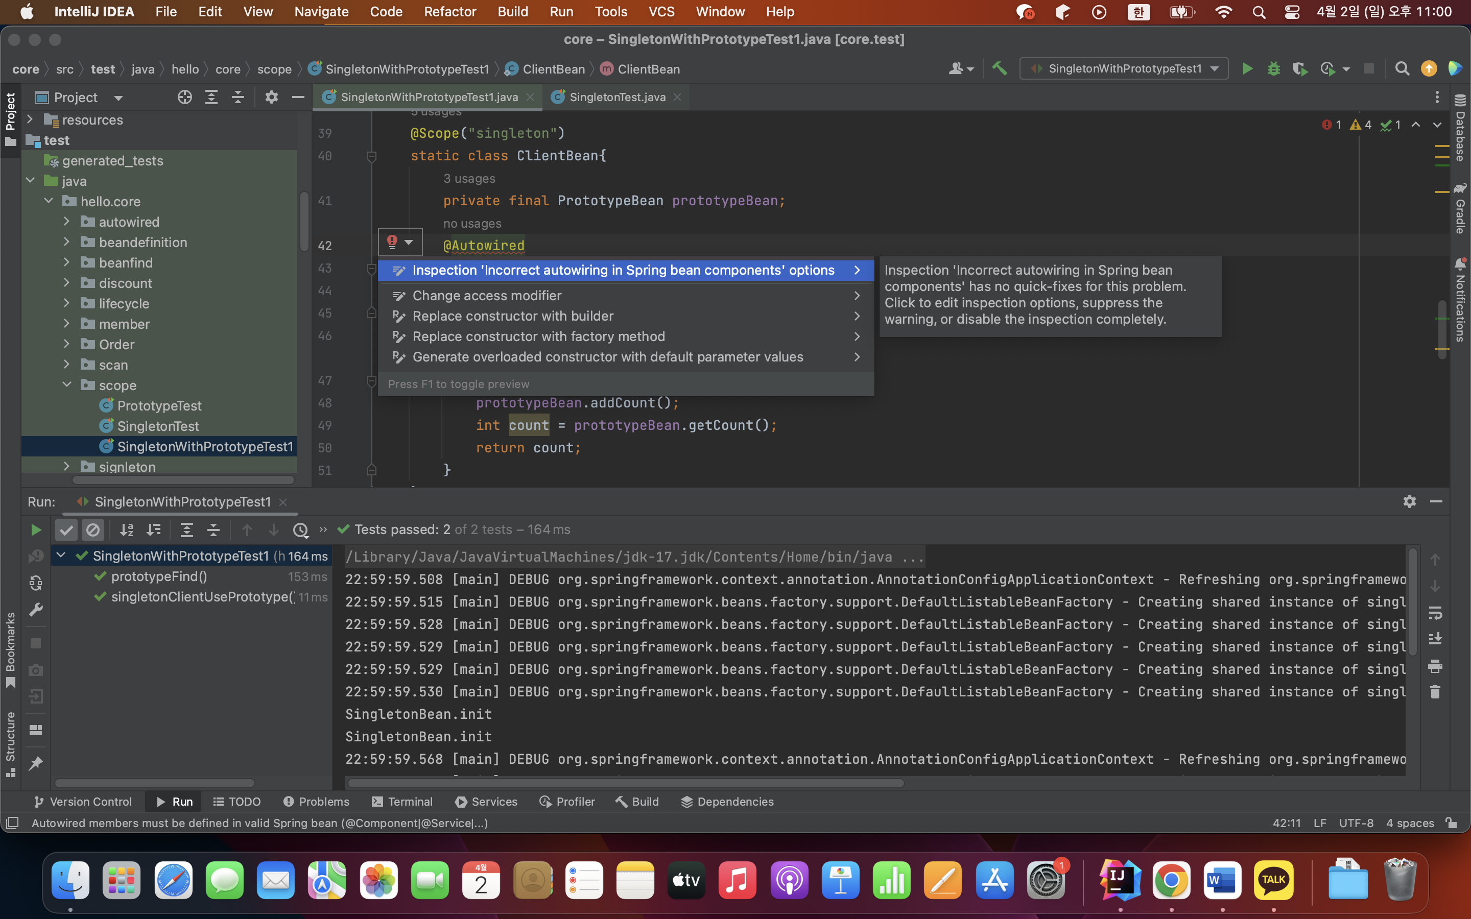Click the red error intention bulb
This screenshot has height=919, width=1471.
(x=392, y=242)
